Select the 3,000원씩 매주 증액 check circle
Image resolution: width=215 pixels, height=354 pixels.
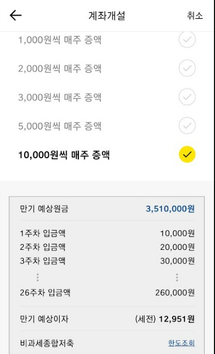pos(187,97)
